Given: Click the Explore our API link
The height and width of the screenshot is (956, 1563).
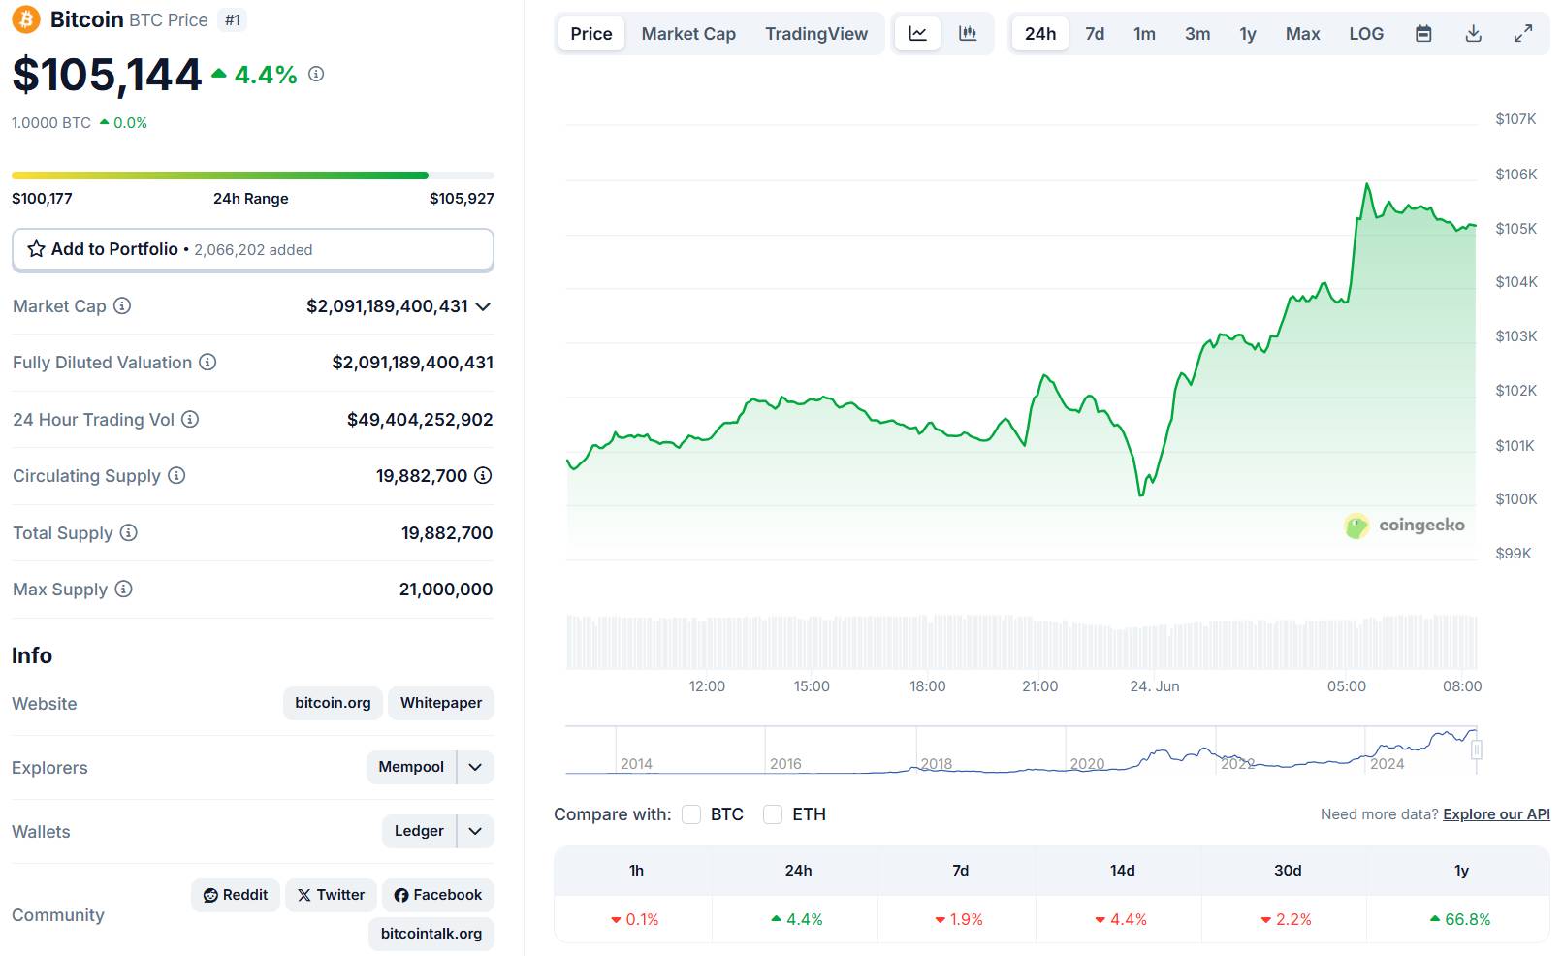Looking at the screenshot, I should coord(1496,814).
